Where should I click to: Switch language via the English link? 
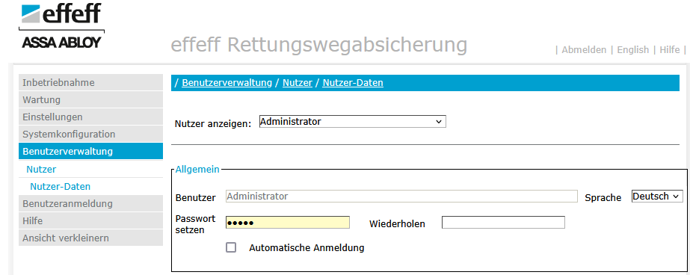tap(632, 50)
